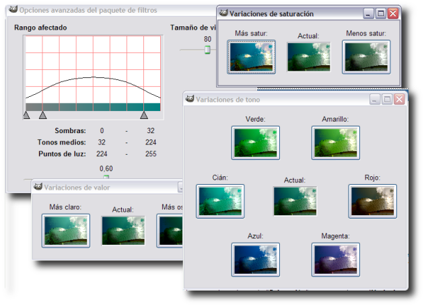Screen dimensions: 424x306
Task: Choose the Más claro value thumbnail
Action: pyautogui.click(x=65, y=230)
